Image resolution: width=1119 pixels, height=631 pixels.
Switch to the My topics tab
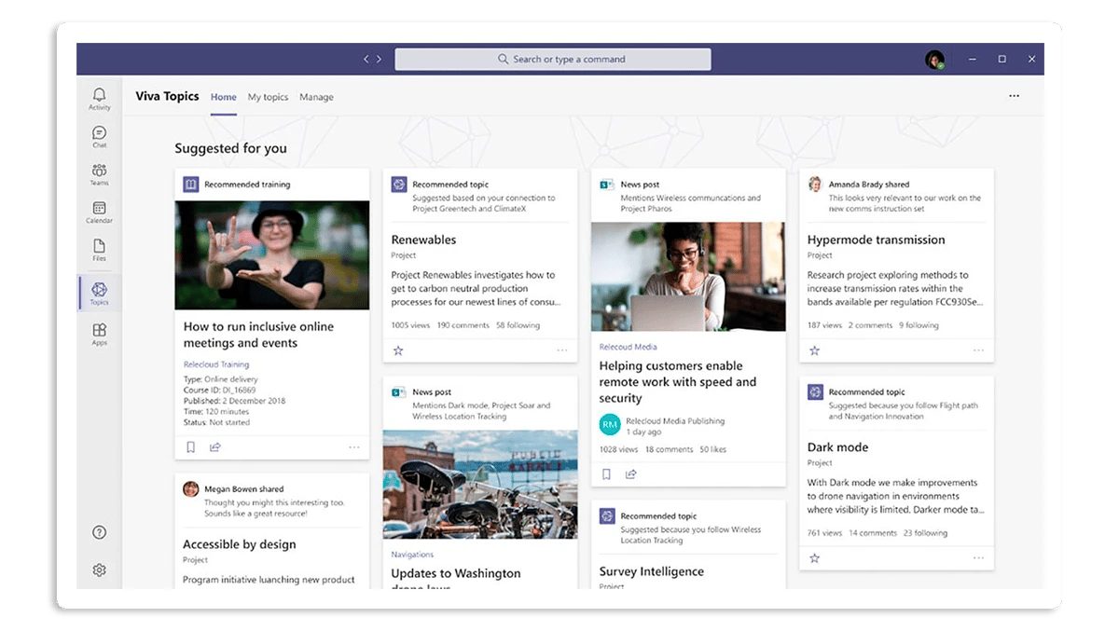(x=268, y=97)
